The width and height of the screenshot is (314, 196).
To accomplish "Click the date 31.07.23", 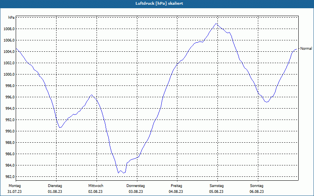I will point(15,192).
